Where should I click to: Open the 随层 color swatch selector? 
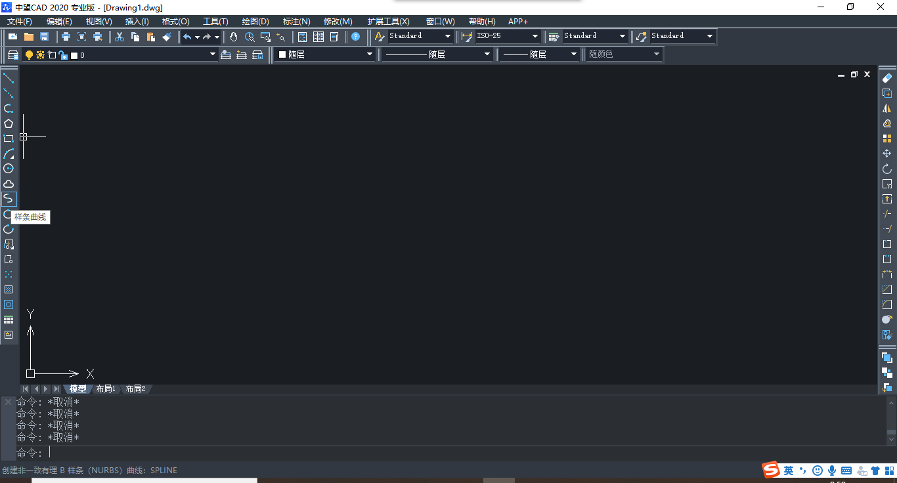coord(325,54)
